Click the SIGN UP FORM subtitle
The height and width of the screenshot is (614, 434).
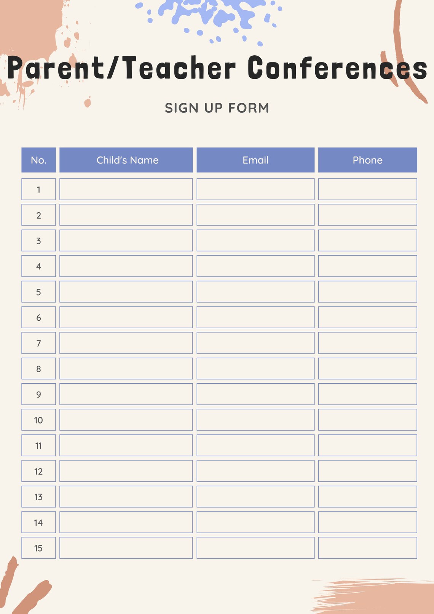click(x=217, y=108)
